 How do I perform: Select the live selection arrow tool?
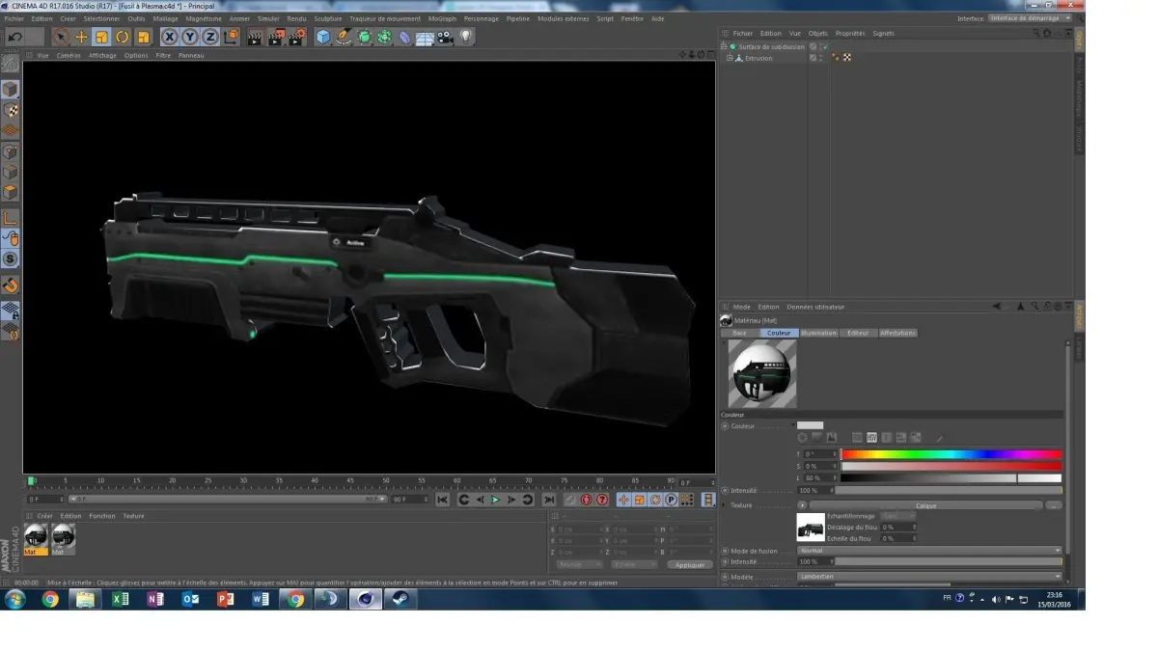click(x=61, y=37)
